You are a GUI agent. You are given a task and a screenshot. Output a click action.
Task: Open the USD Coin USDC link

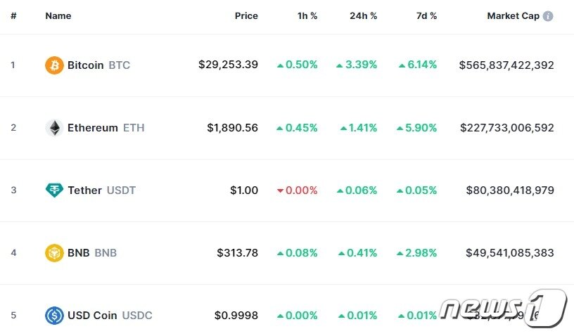point(110,315)
